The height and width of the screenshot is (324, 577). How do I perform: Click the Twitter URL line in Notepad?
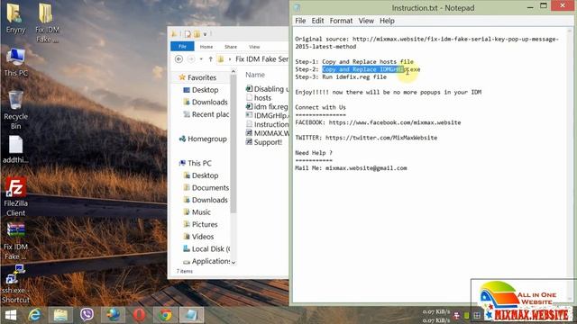pyautogui.click(x=366, y=138)
